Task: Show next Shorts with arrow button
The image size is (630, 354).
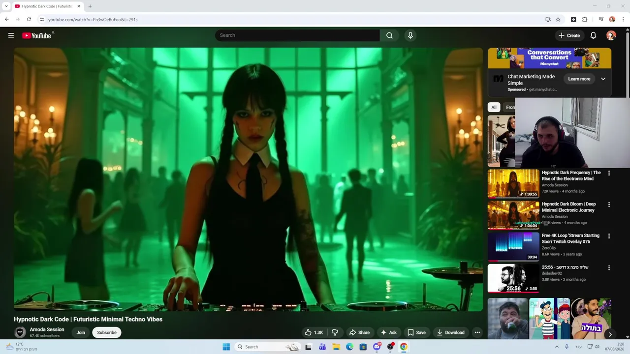Action: [x=610, y=334]
